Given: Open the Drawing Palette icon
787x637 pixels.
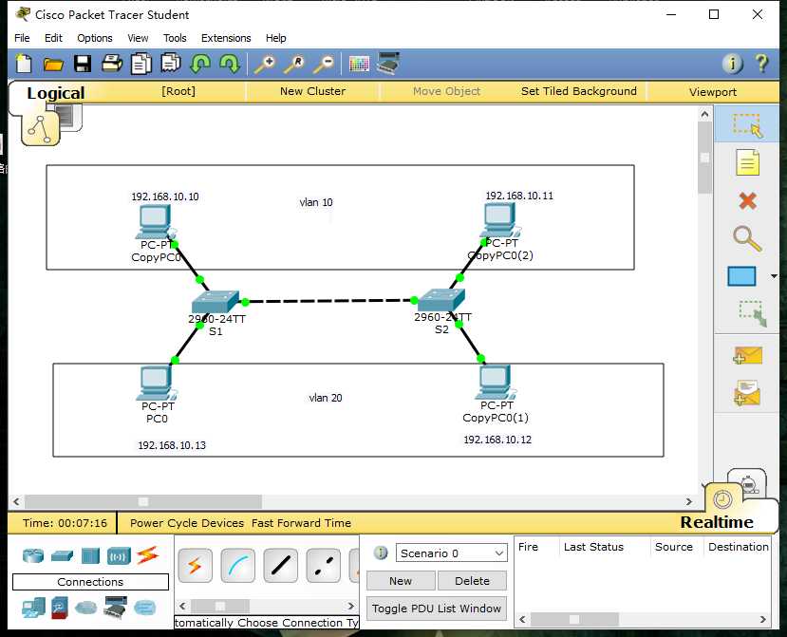Looking at the screenshot, I should (359, 65).
